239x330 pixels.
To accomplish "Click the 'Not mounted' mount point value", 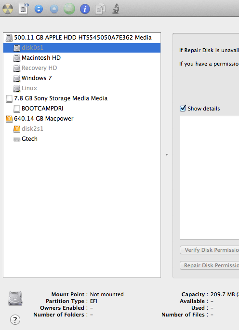I will click(x=107, y=294).
